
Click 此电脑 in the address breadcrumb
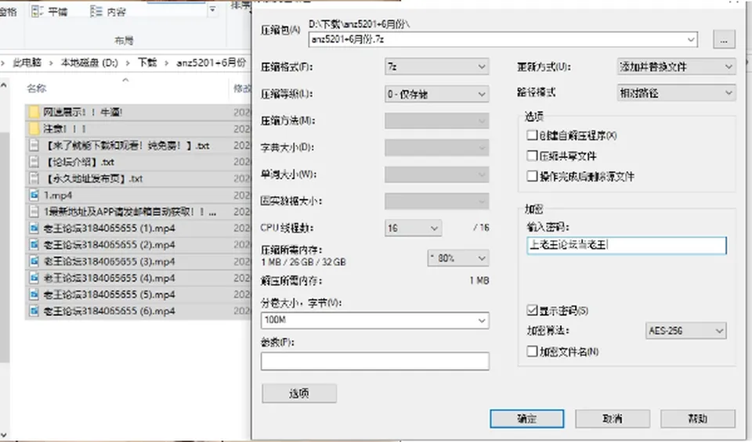pyautogui.click(x=27, y=63)
